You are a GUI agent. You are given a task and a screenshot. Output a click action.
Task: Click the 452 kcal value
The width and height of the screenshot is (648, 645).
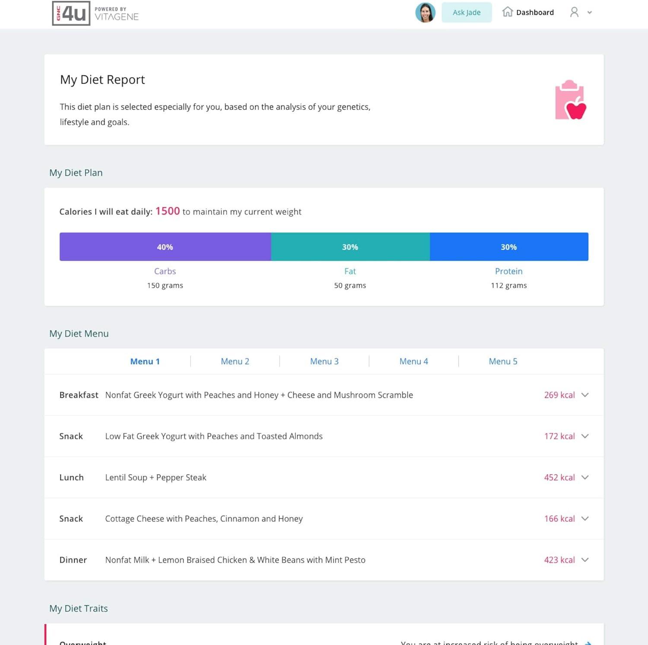point(559,477)
